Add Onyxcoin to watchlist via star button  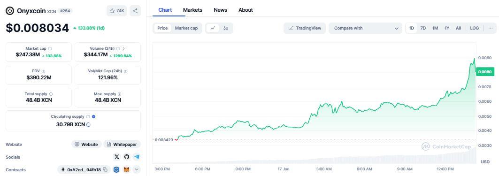pos(117,11)
